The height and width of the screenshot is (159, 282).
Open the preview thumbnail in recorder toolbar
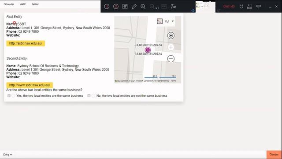point(205,7)
